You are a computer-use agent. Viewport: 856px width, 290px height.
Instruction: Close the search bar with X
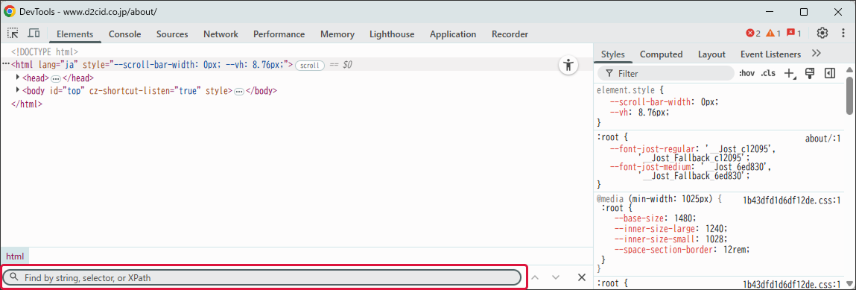click(x=582, y=277)
